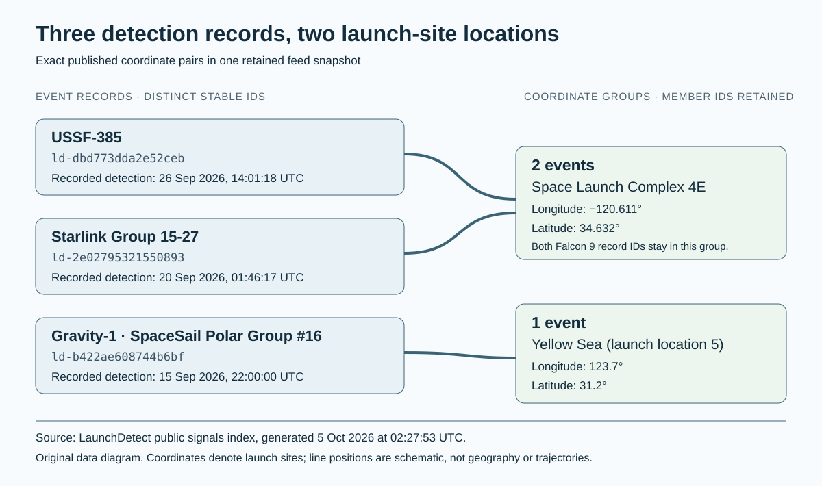Click the connector line from Starlink Group 15-27 card

(x=460, y=233)
